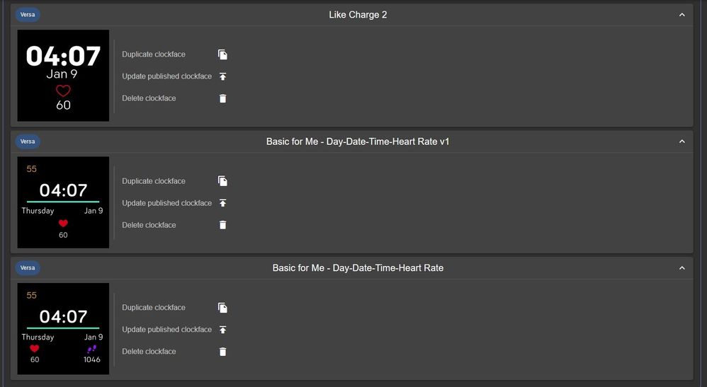707x387 pixels.
Task: Click Versa badge on the v1 clockface
Action: (28, 141)
